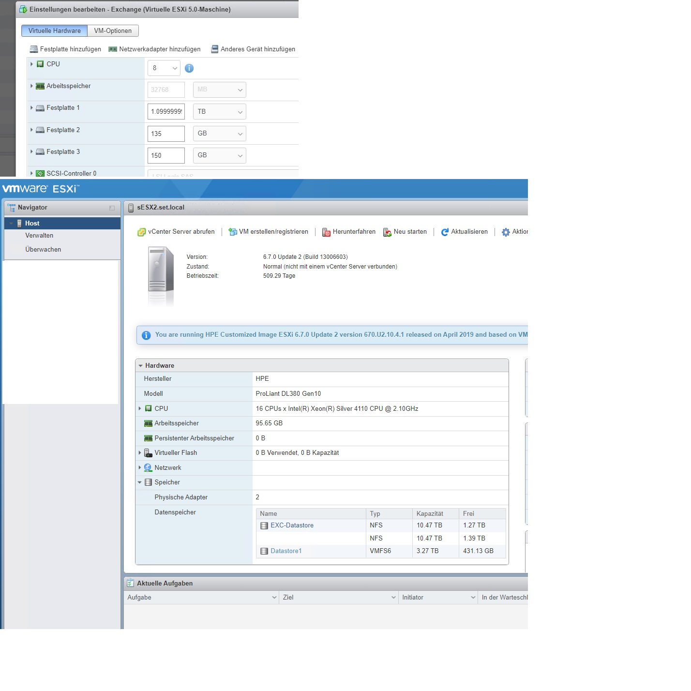This screenshot has width=691, height=691.
Task: Select Überwachen in the Navigator
Action: click(43, 250)
